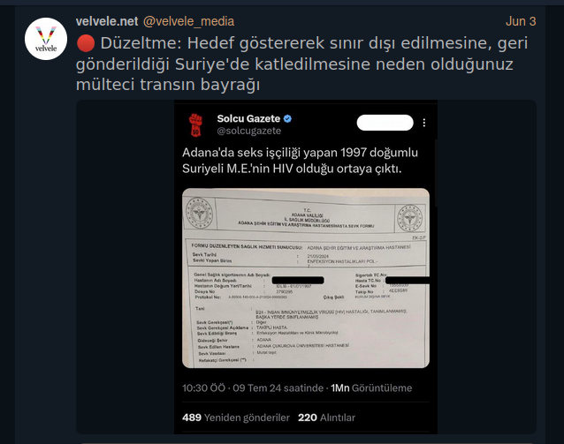564x444 pixels.
Task: Select the Düzeltme tweet text
Action: (x=301, y=64)
